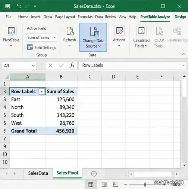The image size is (188, 189).
Task: Select the Grand Total cell
Action: click(x=28, y=131)
